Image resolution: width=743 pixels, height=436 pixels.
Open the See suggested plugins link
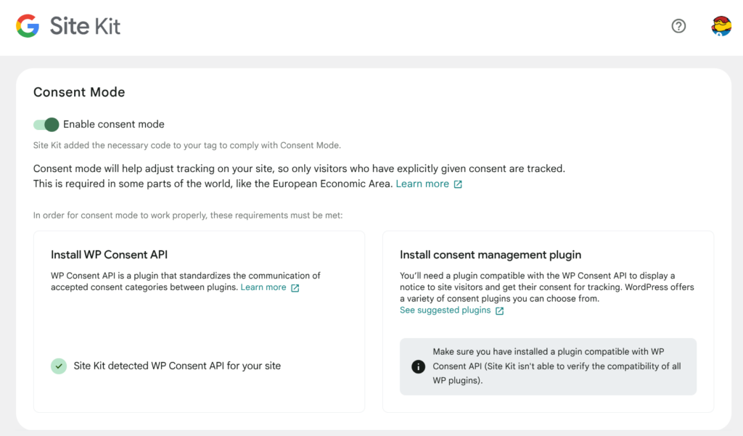pyautogui.click(x=445, y=310)
